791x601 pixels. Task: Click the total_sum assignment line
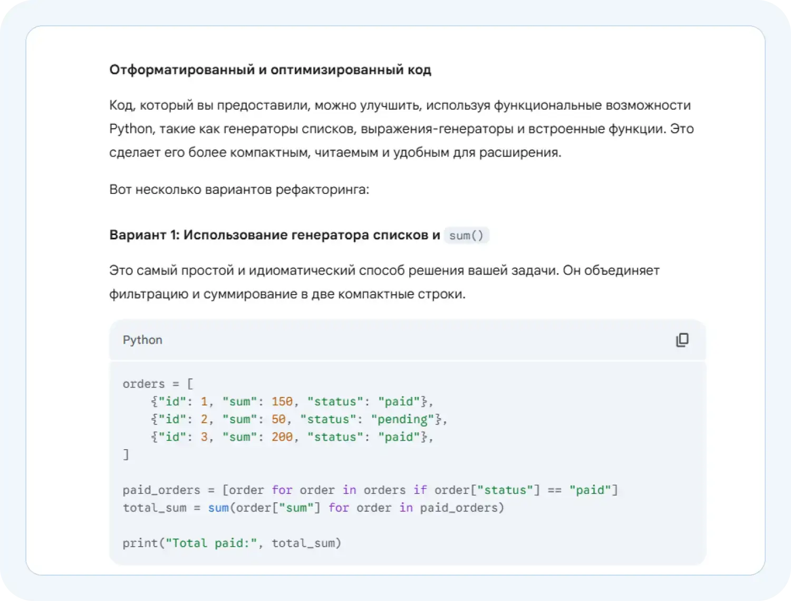tap(155, 508)
